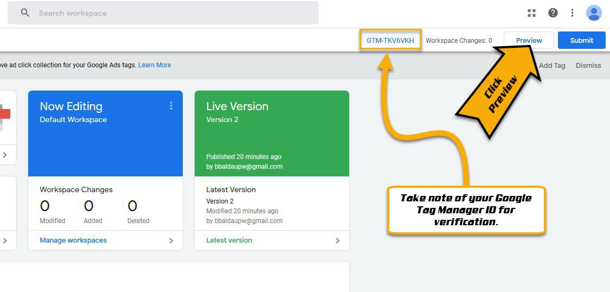
Task: Click the Latest Version heading text
Action: pyautogui.click(x=231, y=189)
